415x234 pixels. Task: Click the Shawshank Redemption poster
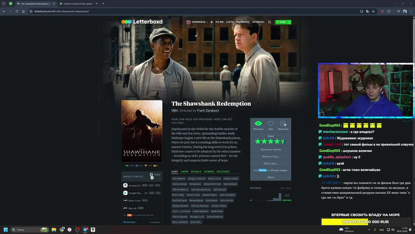pyautogui.click(x=142, y=131)
